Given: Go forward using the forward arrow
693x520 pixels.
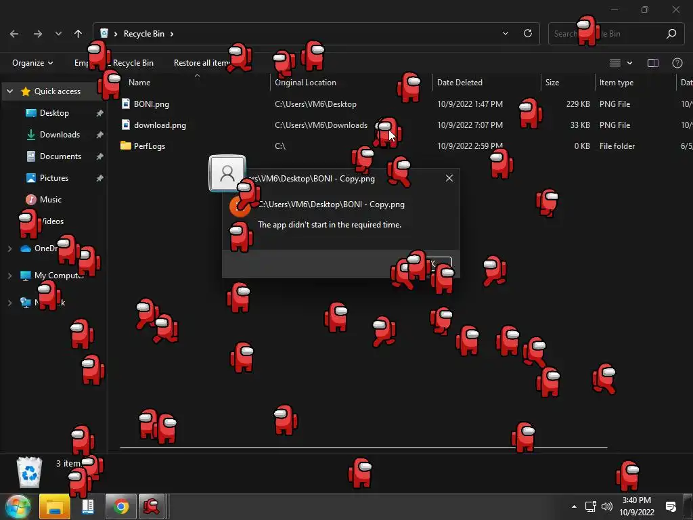Looking at the screenshot, I should [38, 34].
